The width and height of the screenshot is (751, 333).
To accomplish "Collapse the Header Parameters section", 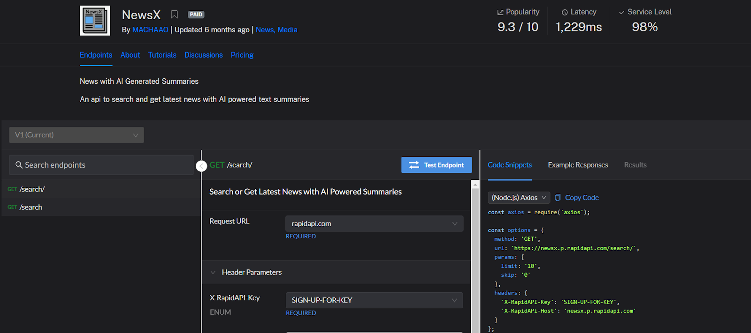I will click(x=213, y=273).
